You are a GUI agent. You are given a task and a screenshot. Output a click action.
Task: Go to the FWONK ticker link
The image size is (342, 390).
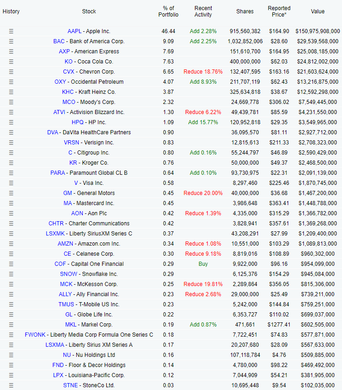click(35, 335)
